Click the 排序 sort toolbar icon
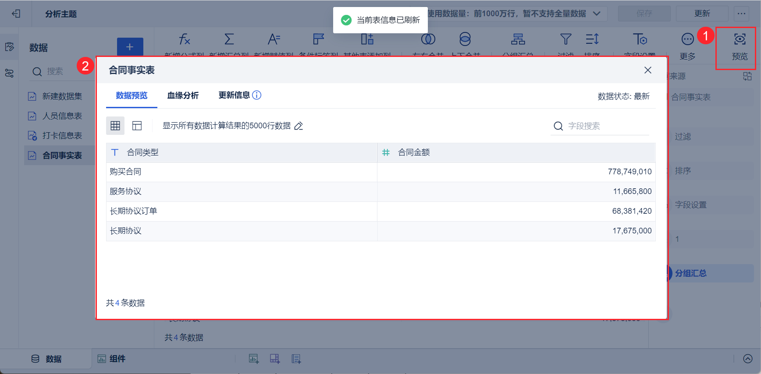 [x=592, y=39]
